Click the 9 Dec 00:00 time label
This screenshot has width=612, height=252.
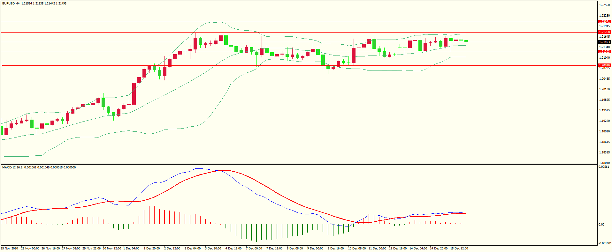[315, 248]
